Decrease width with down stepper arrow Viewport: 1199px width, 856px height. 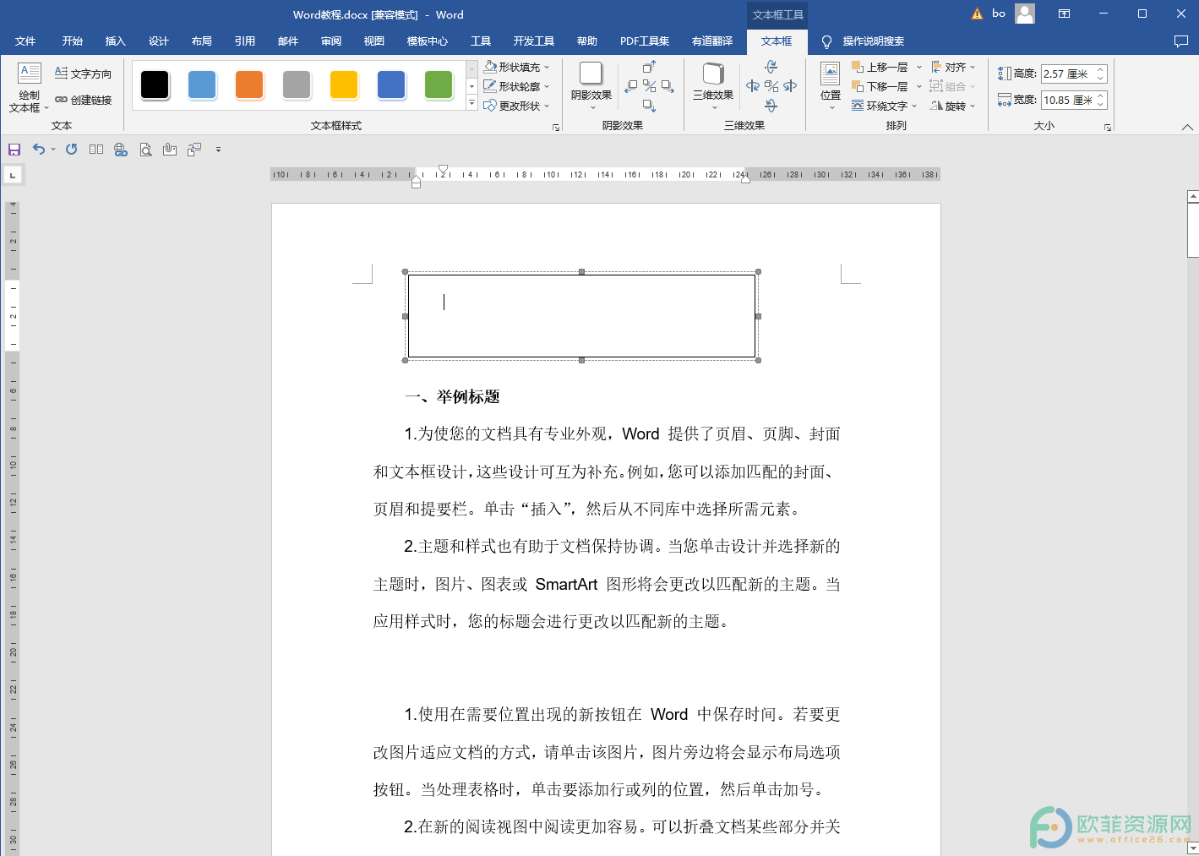pos(1101,104)
